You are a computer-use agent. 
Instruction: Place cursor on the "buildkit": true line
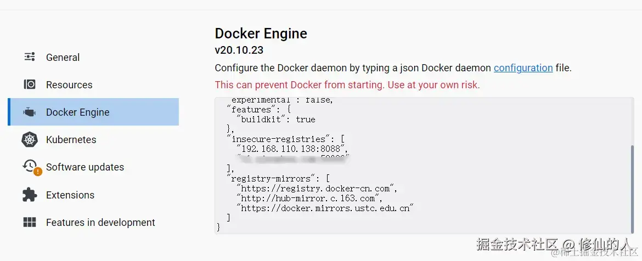click(275, 119)
